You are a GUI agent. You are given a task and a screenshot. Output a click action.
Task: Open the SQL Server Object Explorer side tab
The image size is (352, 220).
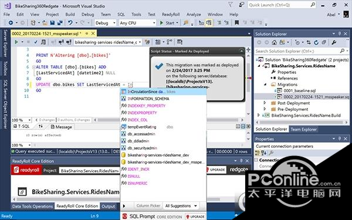(5, 104)
